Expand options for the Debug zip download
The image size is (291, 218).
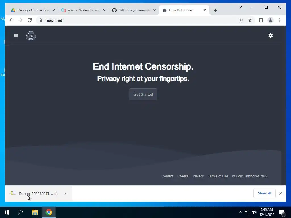coord(66,194)
